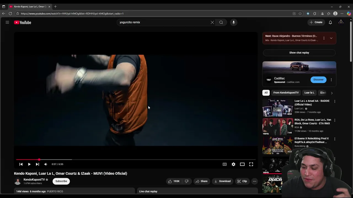Open player settings gear
The width and height of the screenshot is (353, 198).
click(x=234, y=164)
